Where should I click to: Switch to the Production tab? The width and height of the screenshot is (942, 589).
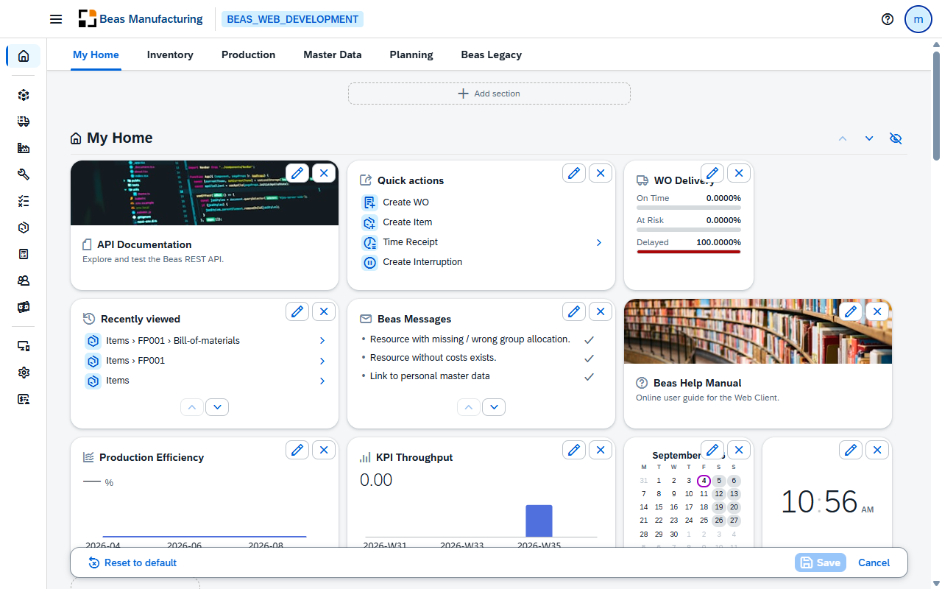click(x=249, y=54)
